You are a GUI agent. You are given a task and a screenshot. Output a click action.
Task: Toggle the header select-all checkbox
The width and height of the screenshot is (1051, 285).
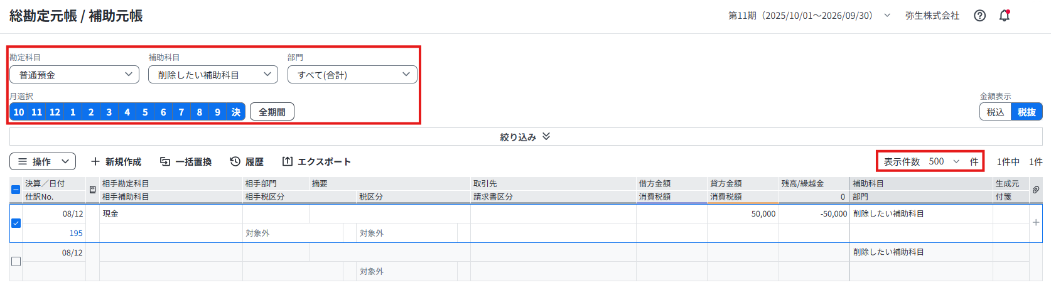[x=16, y=190]
